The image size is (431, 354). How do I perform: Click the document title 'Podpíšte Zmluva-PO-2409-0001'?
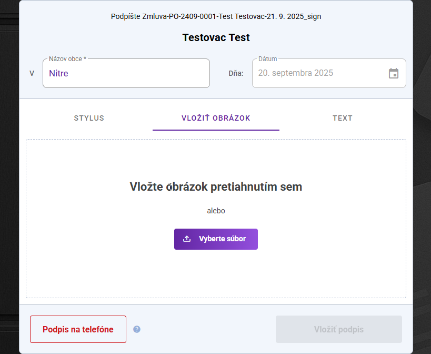(216, 16)
